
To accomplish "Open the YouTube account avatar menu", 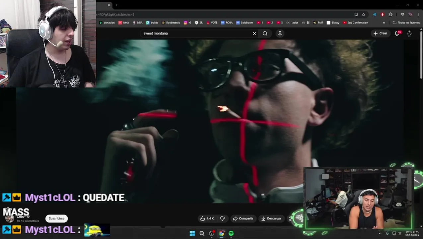I will coord(409,34).
